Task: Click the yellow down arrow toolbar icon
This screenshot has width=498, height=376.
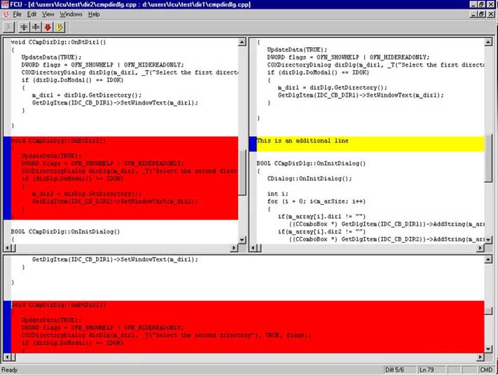Action: pos(60,27)
